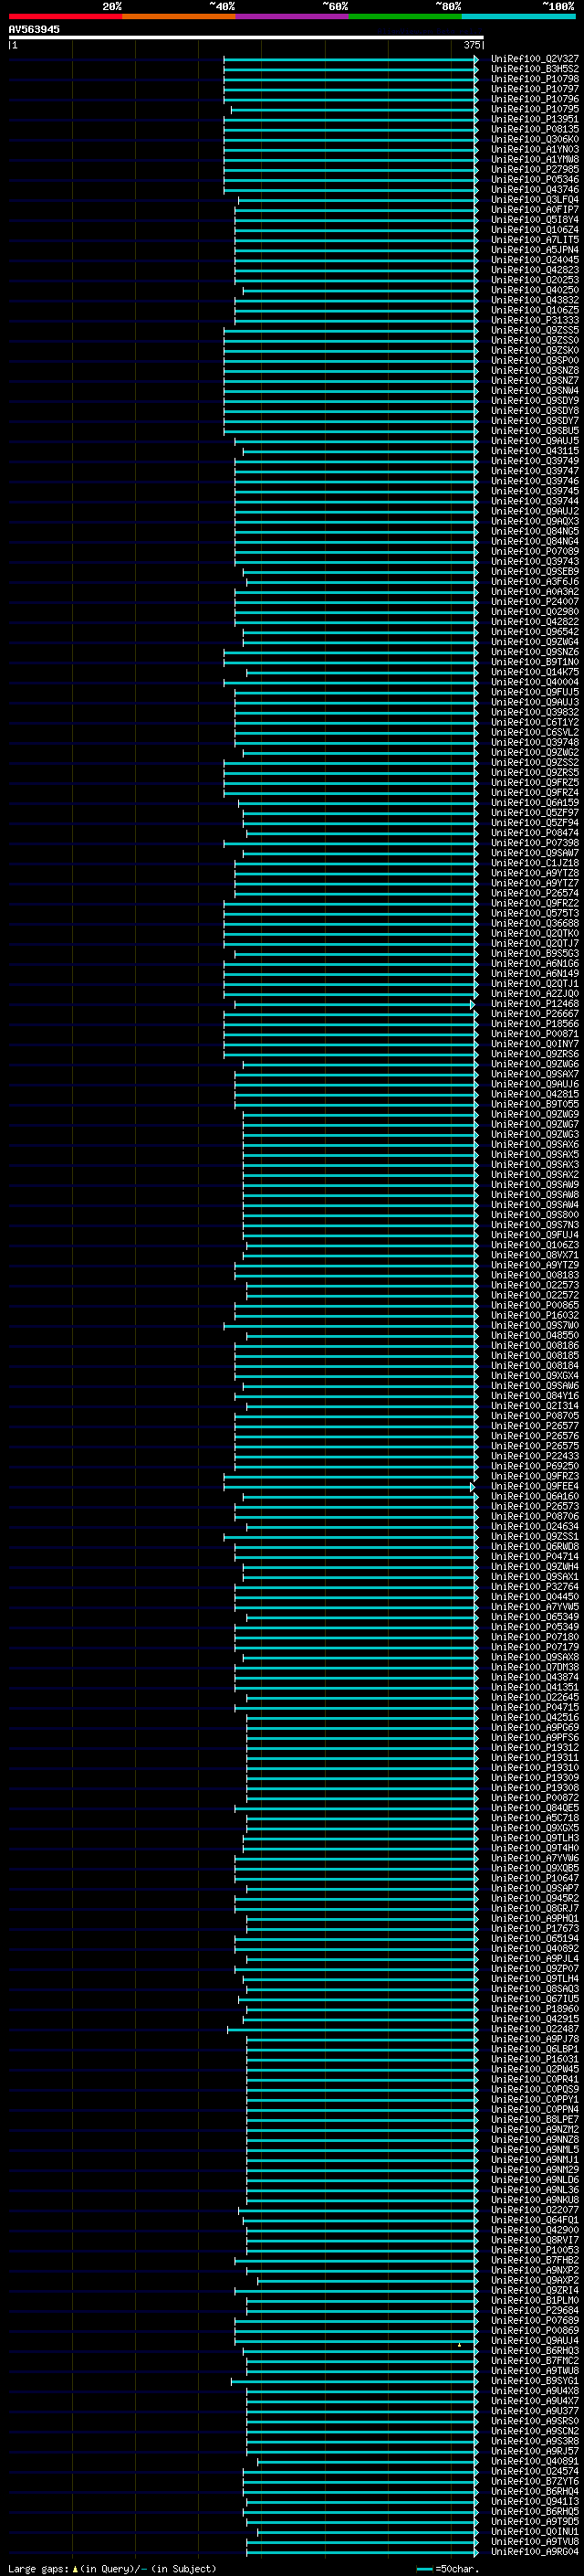This screenshot has width=584, height=2576.
Task: Click hit UniRef100_Q9FEE4
Action: 534,1486
